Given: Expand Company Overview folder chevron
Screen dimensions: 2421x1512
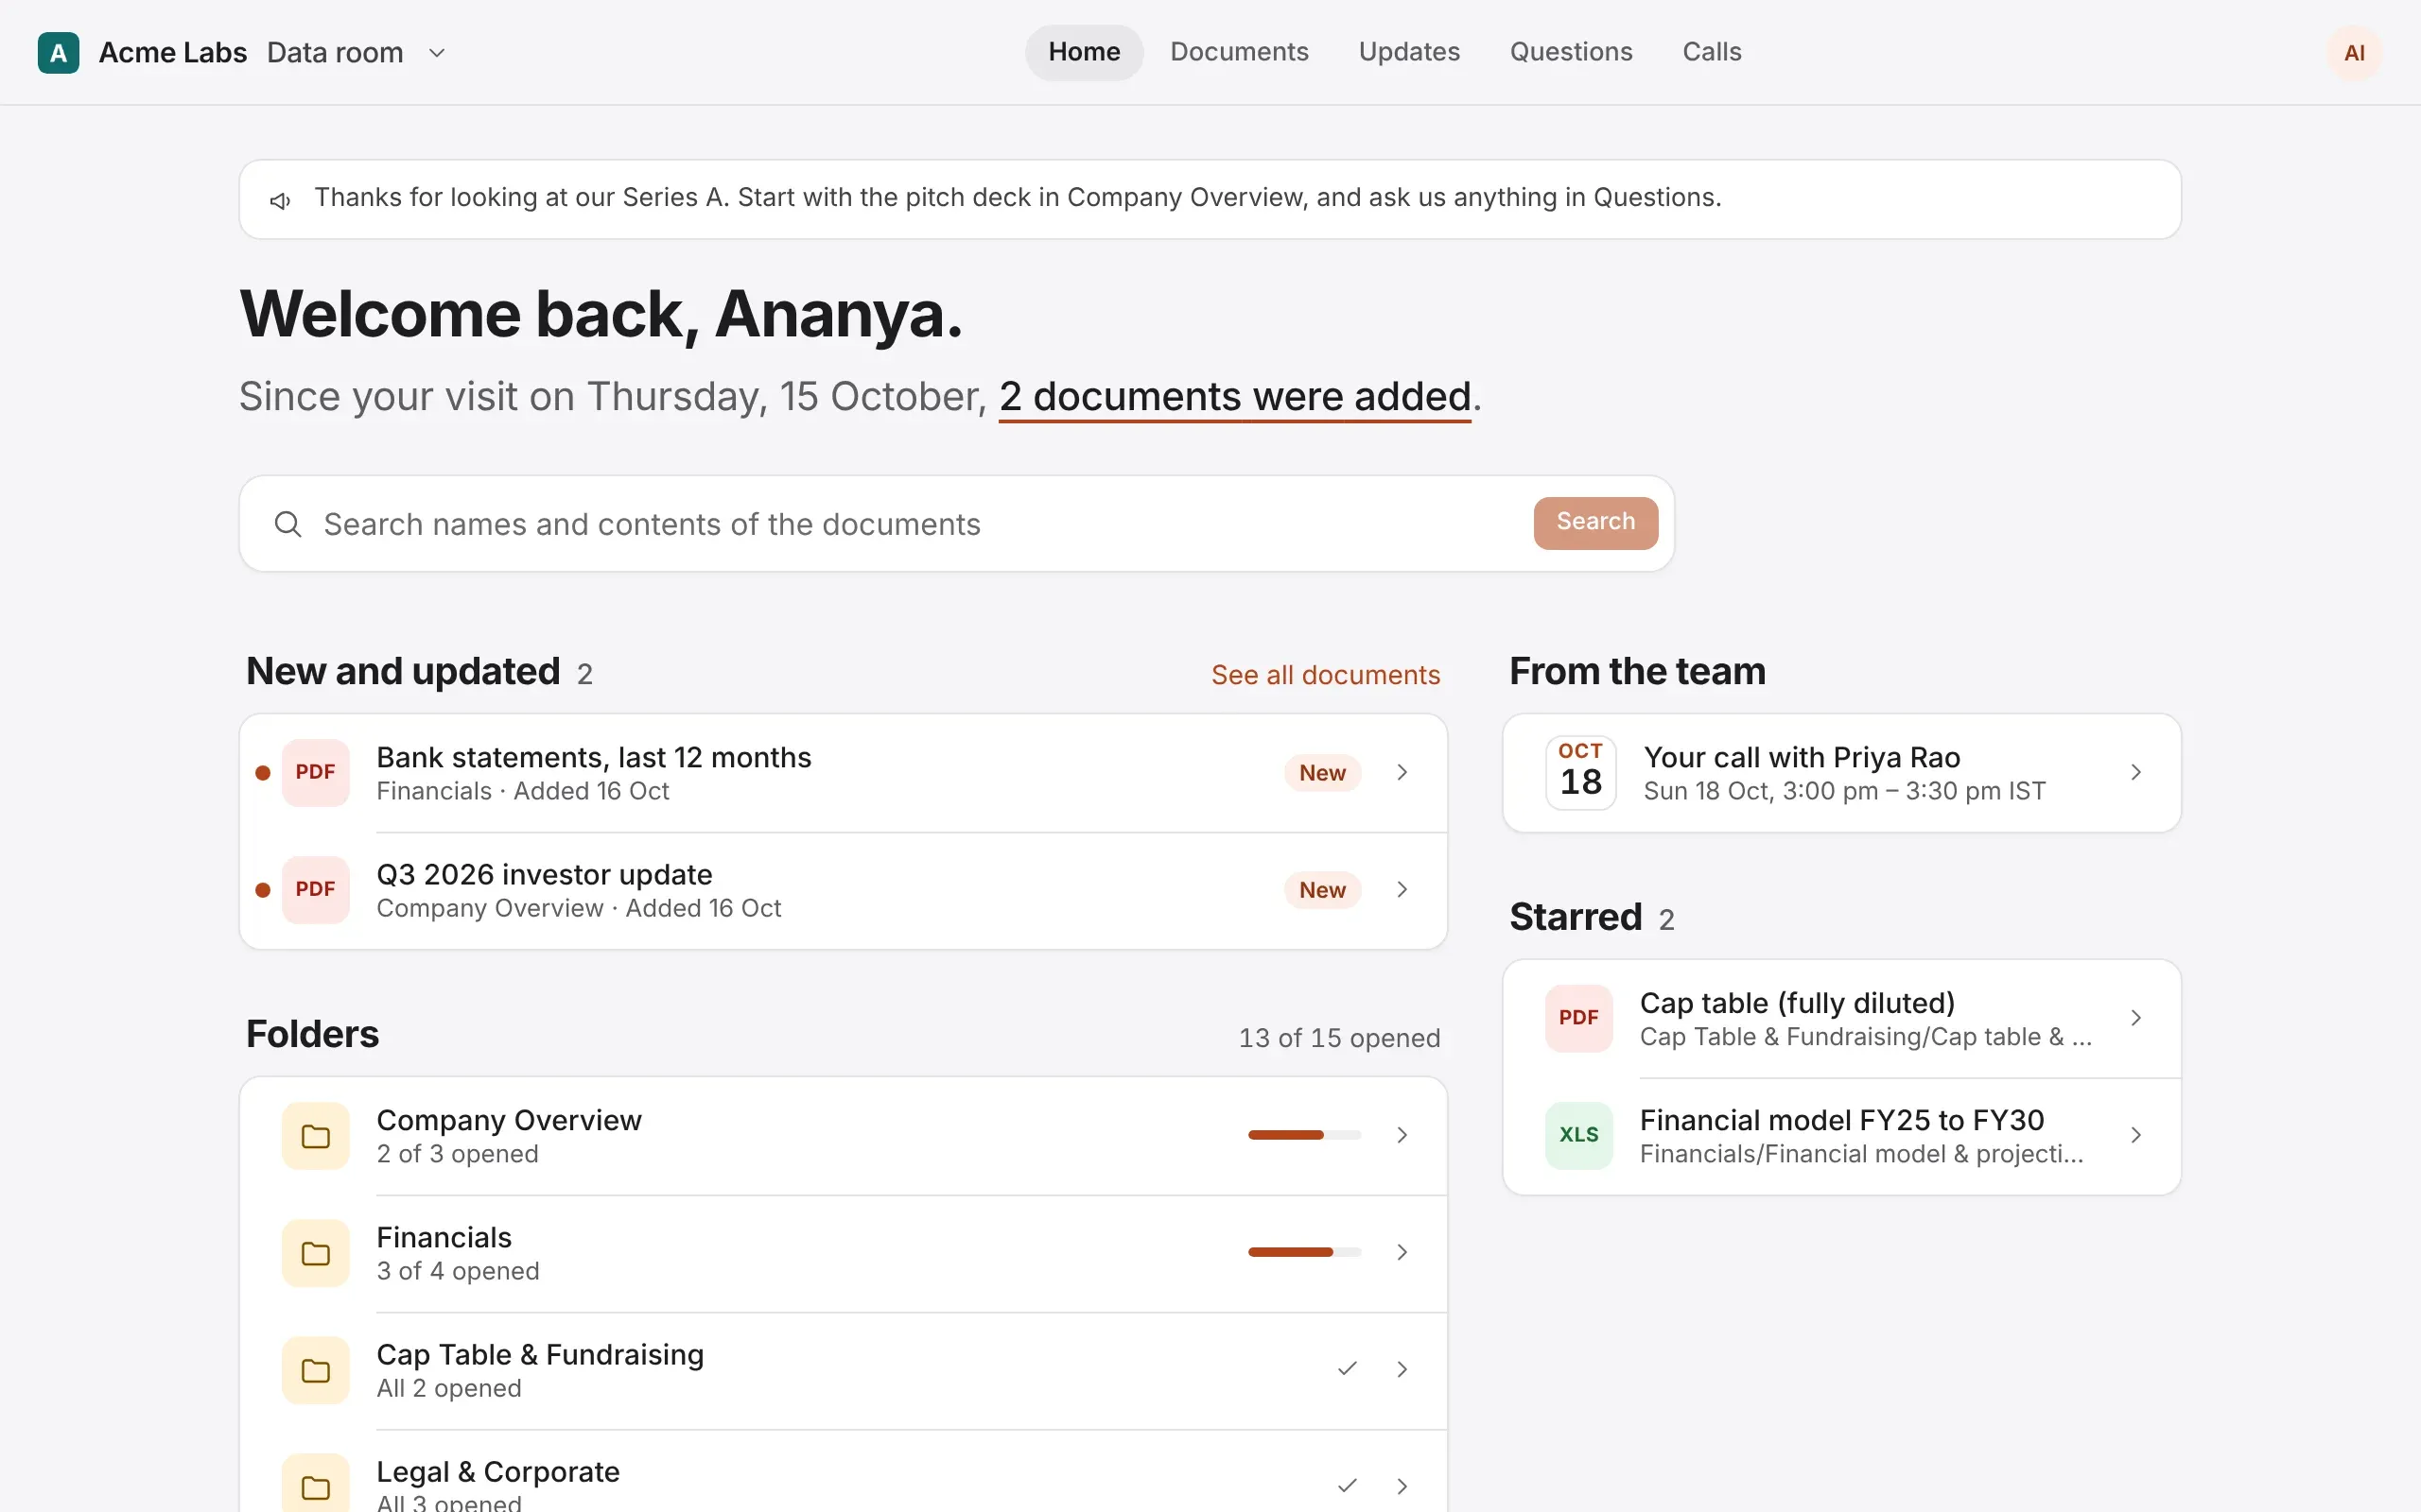Looking at the screenshot, I should point(1402,1135).
